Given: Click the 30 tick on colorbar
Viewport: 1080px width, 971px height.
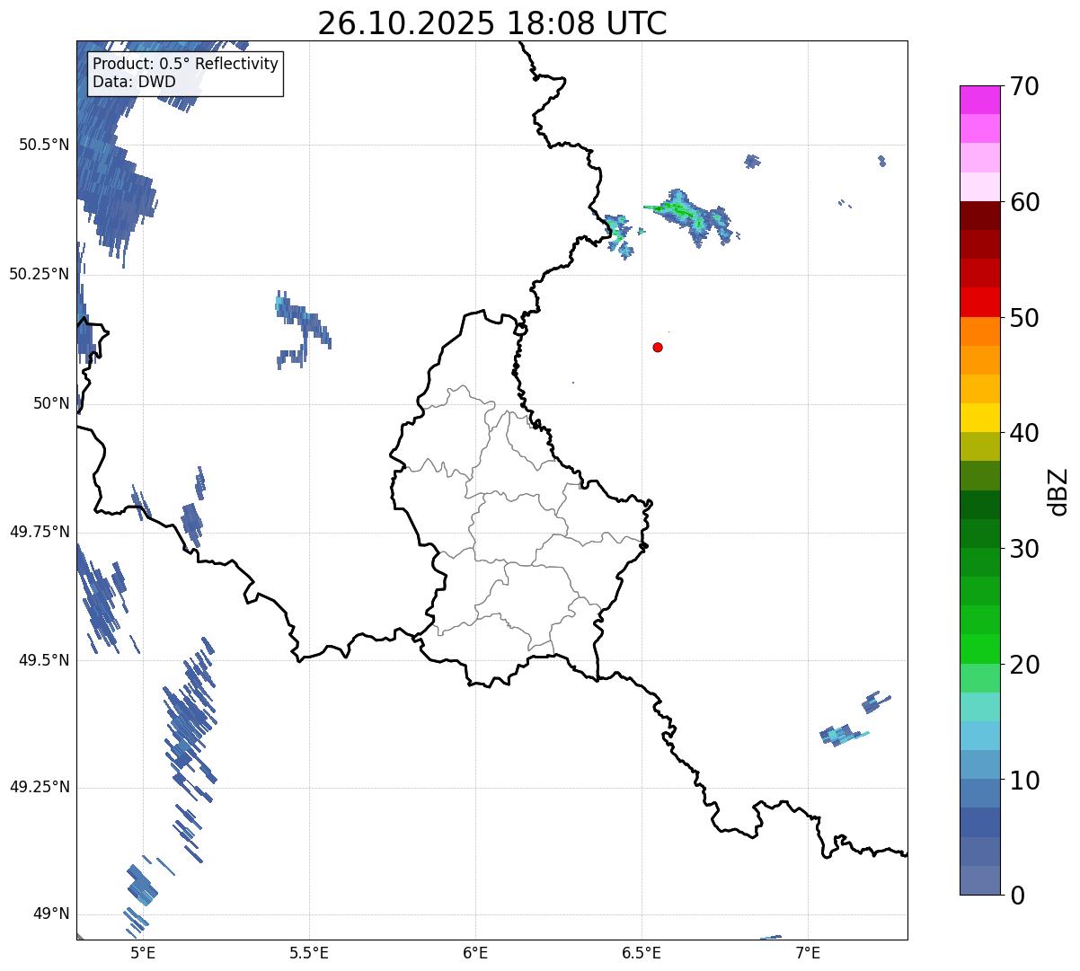Looking at the screenshot, I should point(1024,549).
